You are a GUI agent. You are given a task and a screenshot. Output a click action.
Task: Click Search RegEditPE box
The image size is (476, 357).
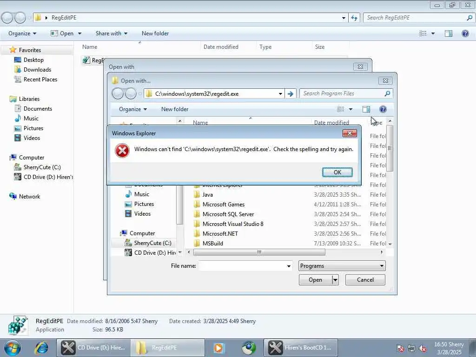click(418, 18)
